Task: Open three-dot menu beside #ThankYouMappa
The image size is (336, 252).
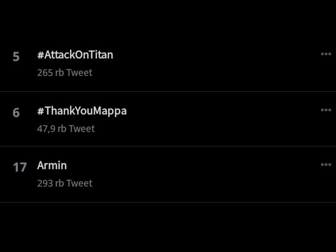Action: [x=326, y=110]
